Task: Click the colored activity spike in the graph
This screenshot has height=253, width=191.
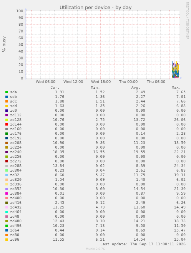Action: coord(175,70)
